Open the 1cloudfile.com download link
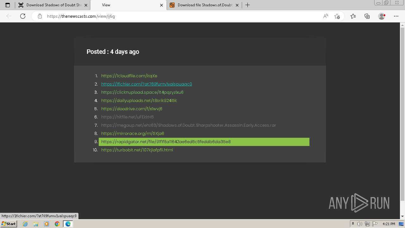This screenshot has height=228, width=405. [x=129, y=76]
